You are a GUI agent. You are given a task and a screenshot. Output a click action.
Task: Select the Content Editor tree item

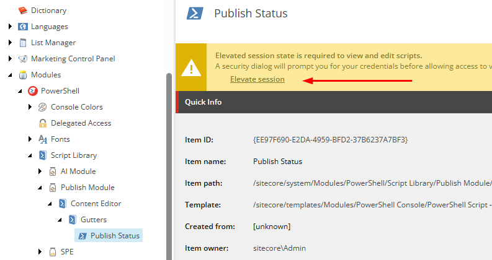pyautogui.click(x=96, y=204)
